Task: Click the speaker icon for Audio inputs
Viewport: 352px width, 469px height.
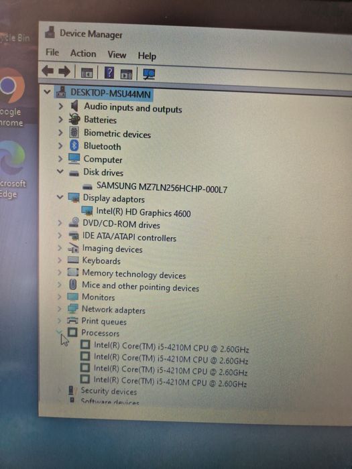Action: pyautogui.click(x=74, y=106)
